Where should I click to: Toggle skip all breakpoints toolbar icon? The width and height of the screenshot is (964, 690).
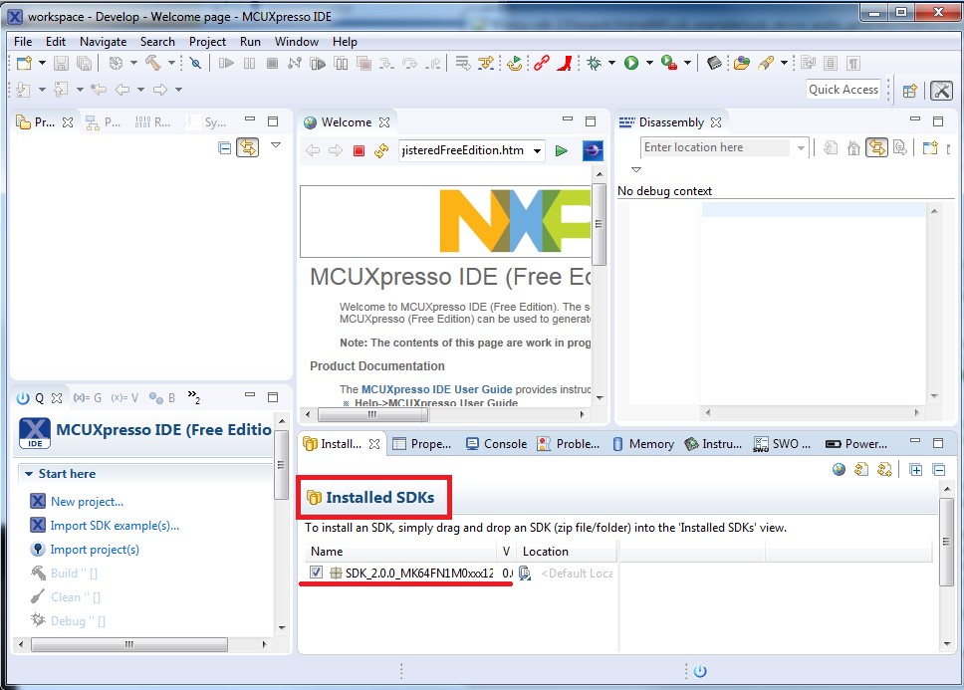(195, 63)
